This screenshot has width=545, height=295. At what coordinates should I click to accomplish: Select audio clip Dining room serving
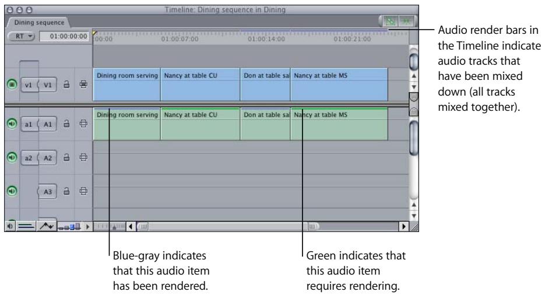(126, 124)
